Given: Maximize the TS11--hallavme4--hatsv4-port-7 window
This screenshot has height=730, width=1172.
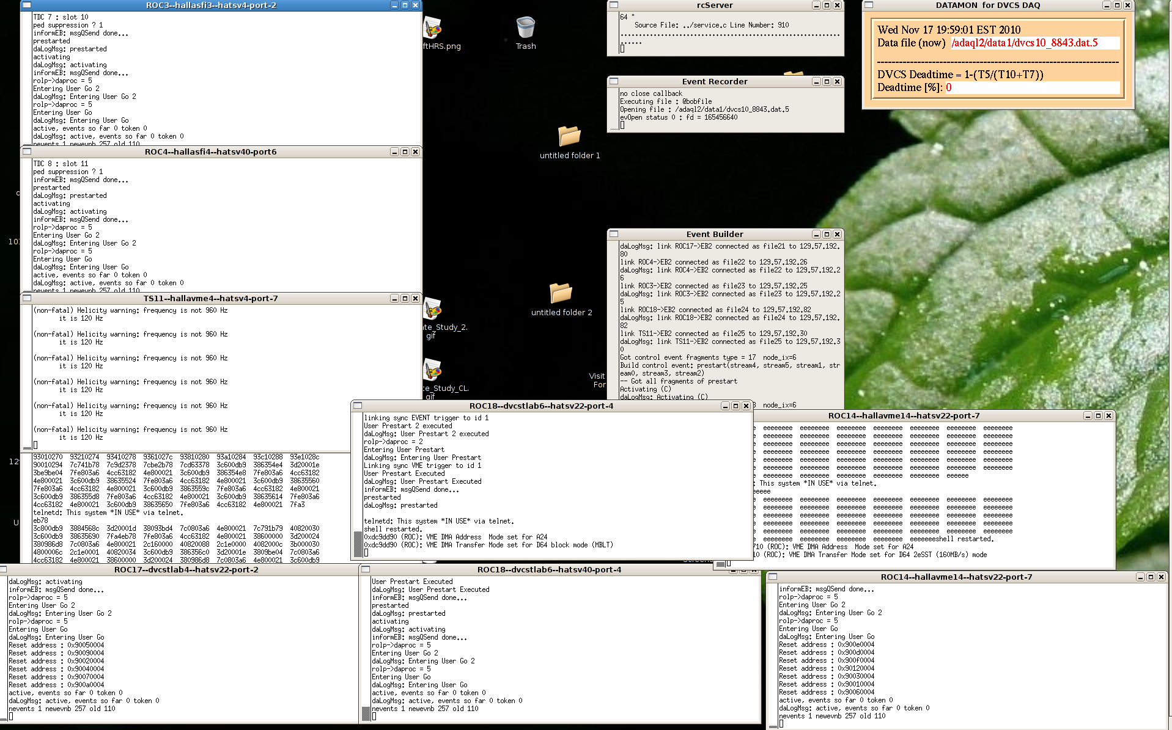Looking at the screenshot, I should point(405,298).
